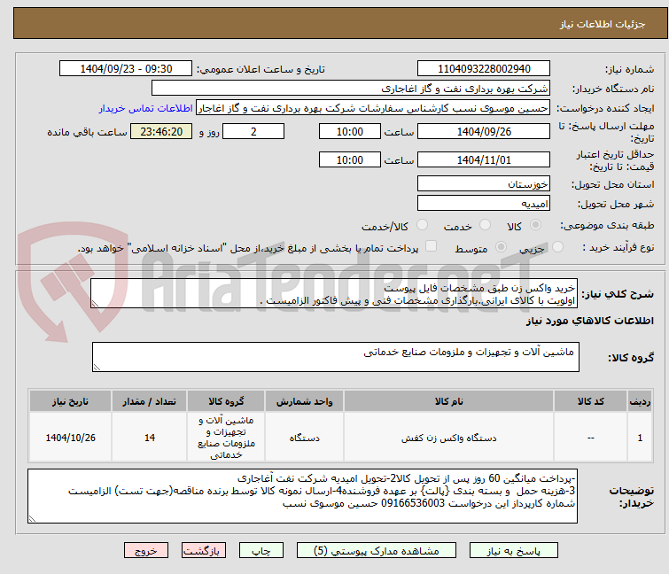Click the 'پاسخ به نیاز' button
Image resolution: width=669 pixels, height=574 pixels.
click(x=513, y=551)
